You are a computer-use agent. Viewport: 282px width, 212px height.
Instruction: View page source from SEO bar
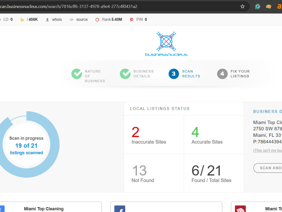79,20
